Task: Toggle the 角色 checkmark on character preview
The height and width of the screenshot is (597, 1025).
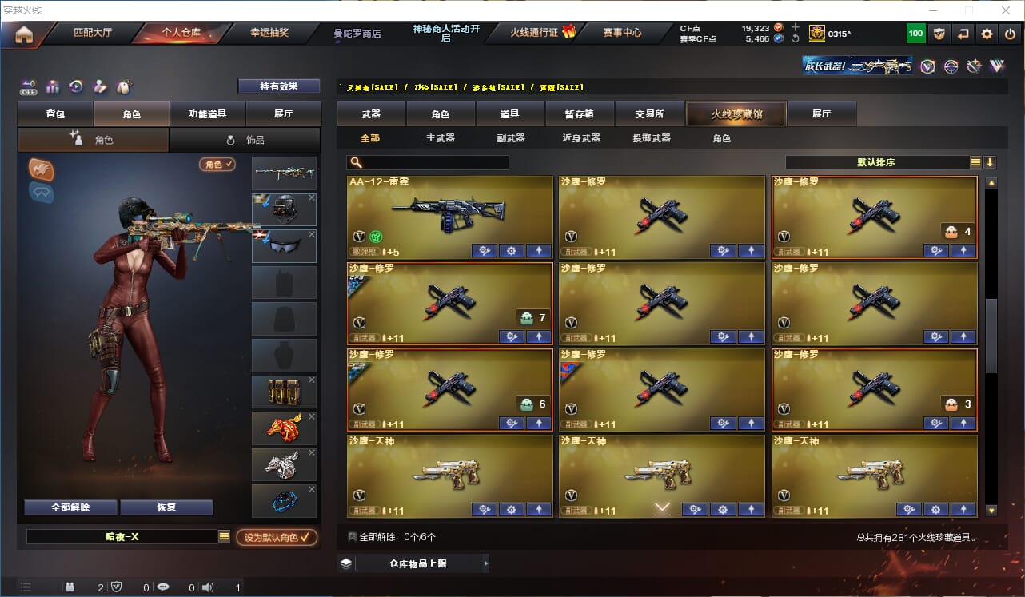Action: point(217,164)
